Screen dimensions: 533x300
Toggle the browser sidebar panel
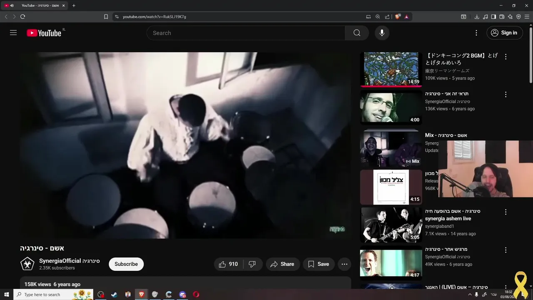tap(493, 17)
